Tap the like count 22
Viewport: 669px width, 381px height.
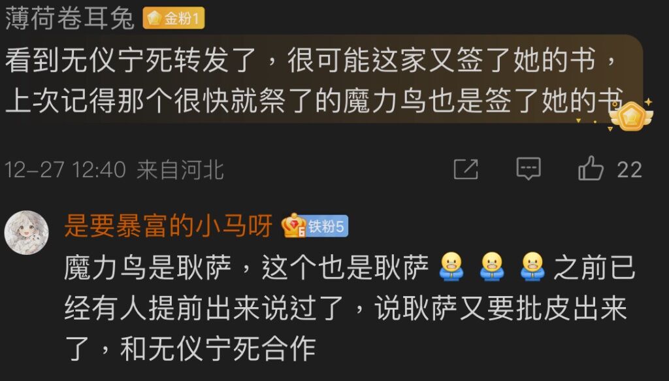(629, 170)
